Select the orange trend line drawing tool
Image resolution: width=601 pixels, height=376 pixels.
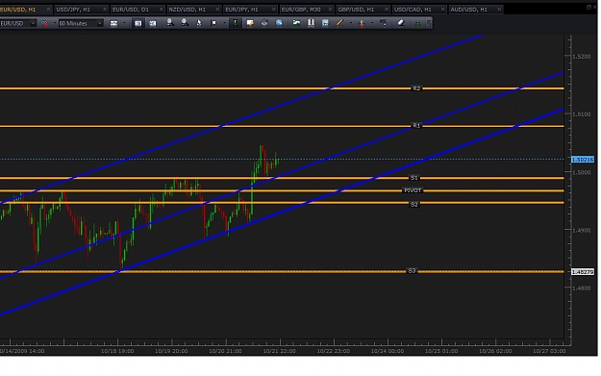click(339, 23)
